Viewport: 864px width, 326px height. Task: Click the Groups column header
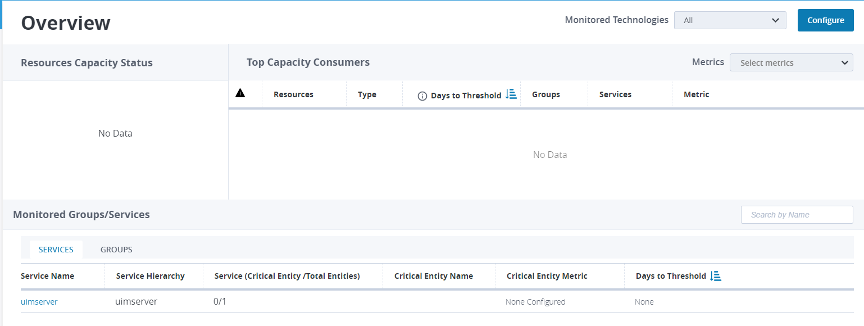click(x=545, y=94)
